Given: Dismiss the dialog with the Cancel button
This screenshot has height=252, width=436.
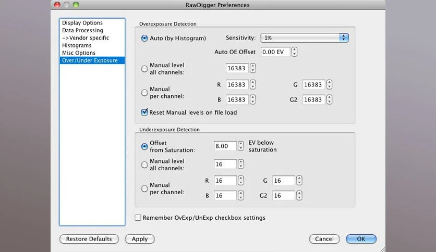Looking at the screenshot, I should pyautogui.click(x=324, y=239).
